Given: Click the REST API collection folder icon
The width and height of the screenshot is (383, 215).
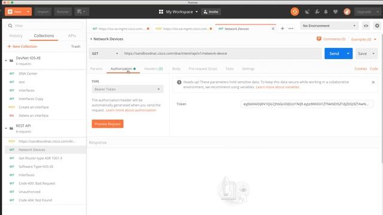Looking at the screenshot, I should 11,128.
